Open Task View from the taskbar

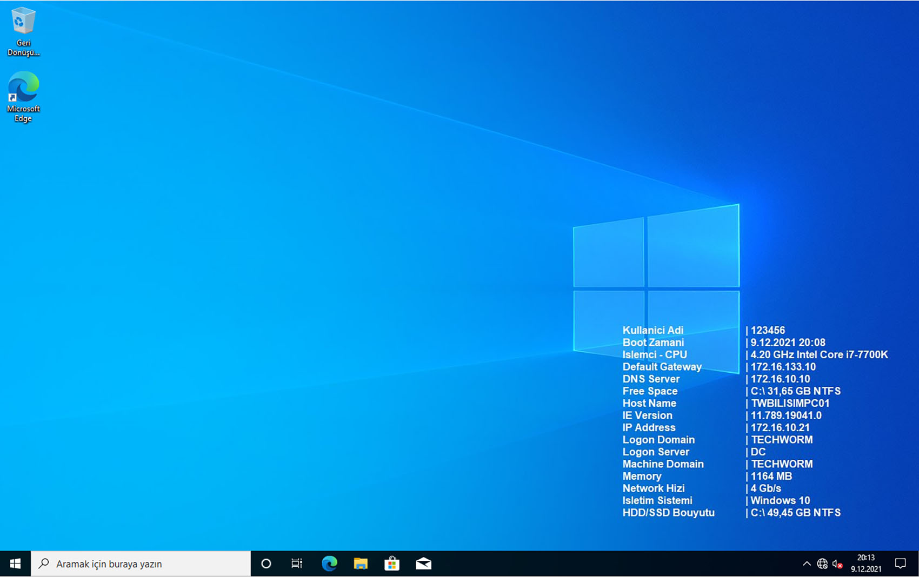[297, 563]
